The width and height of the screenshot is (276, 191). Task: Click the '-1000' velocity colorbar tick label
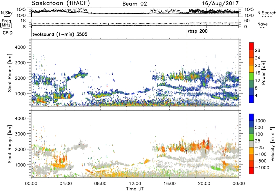coord(262,168)
